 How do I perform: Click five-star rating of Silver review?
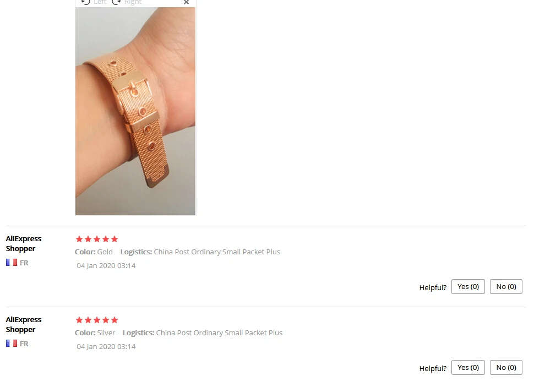(x=97, y=320)
